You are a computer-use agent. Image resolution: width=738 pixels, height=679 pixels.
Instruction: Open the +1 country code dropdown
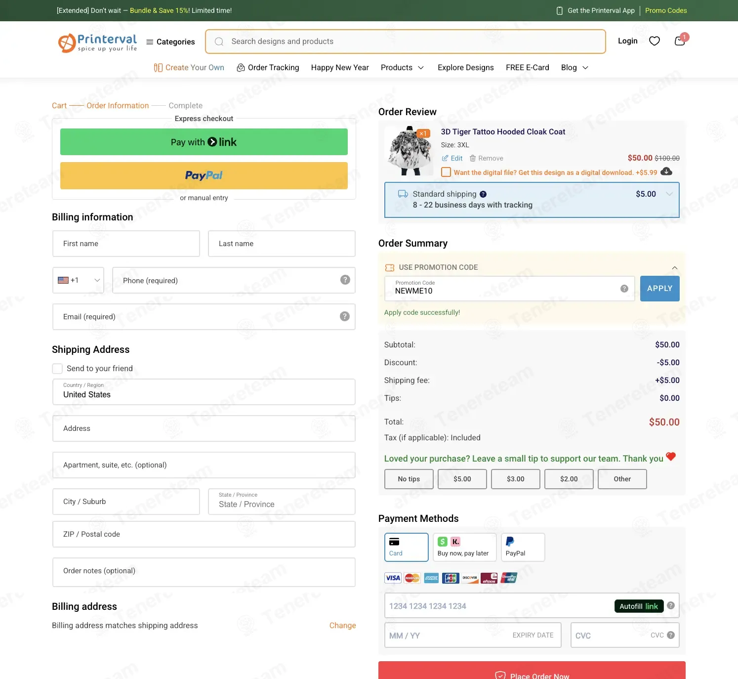click(x=79, y=280)
